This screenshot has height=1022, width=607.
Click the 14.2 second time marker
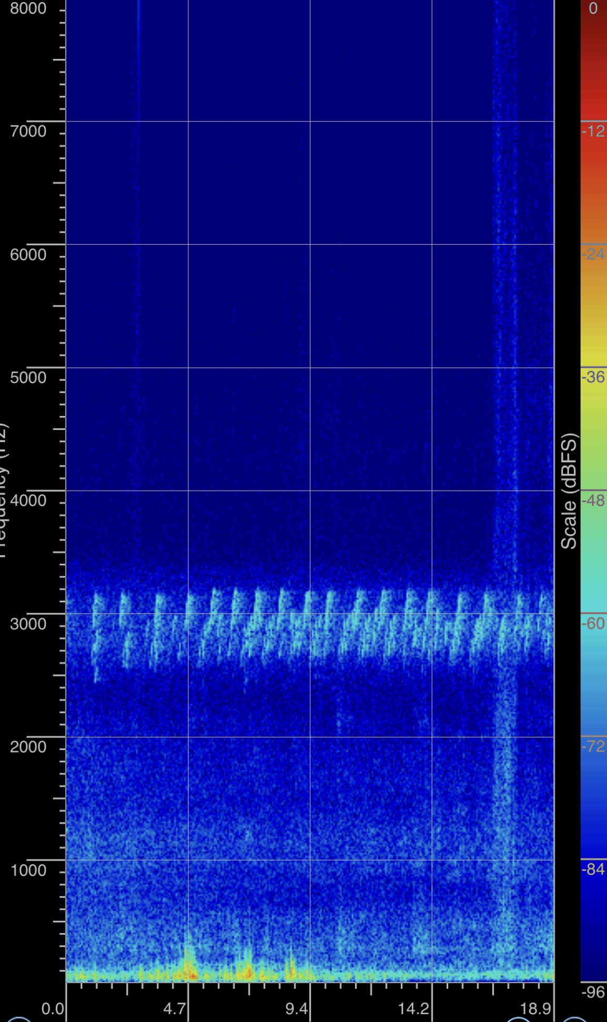[x=413, y=1008]
